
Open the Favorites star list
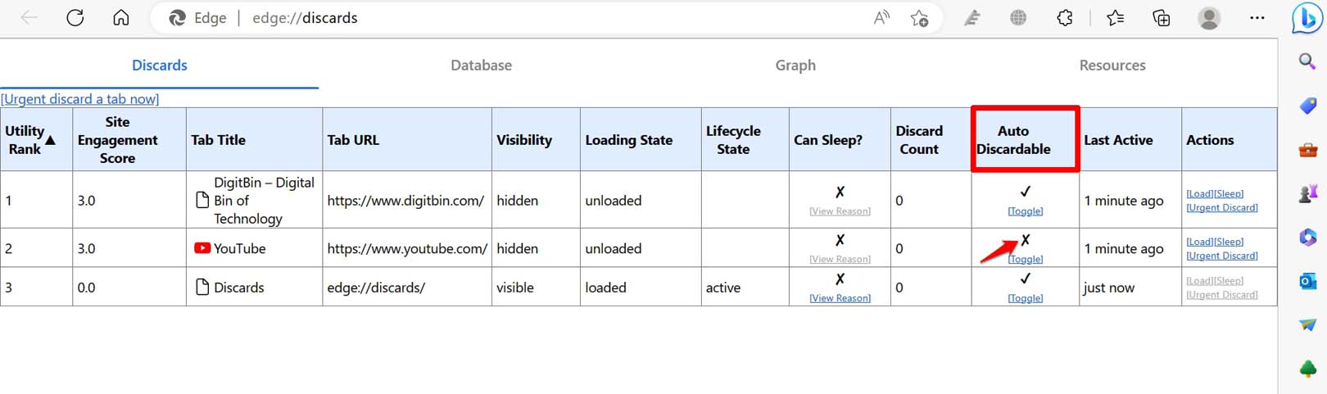[x=1115, y=18]
